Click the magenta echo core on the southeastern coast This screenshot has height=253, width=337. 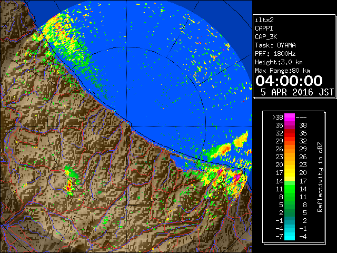tap(237, 178)
